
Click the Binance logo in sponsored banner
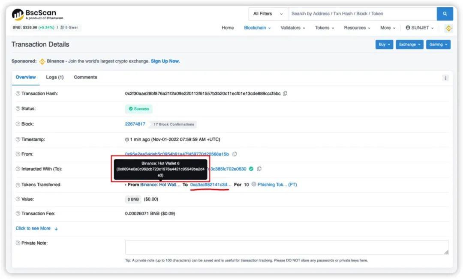point(42,61)
